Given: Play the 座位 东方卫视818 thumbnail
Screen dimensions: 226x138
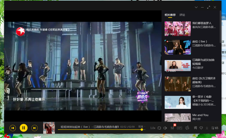Looking at the screenshot, I should coord(178,84).
